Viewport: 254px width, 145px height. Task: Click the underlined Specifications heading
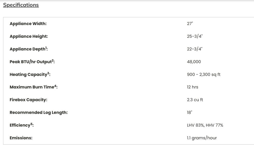[21, 5]
